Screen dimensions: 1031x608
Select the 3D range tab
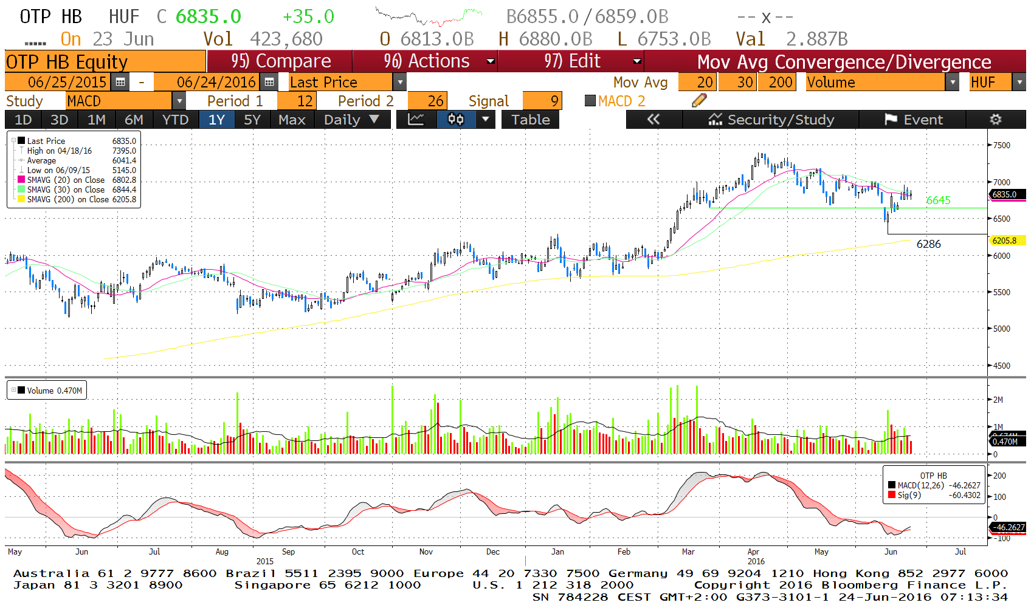pyautogui.click(x=59, y=120)
